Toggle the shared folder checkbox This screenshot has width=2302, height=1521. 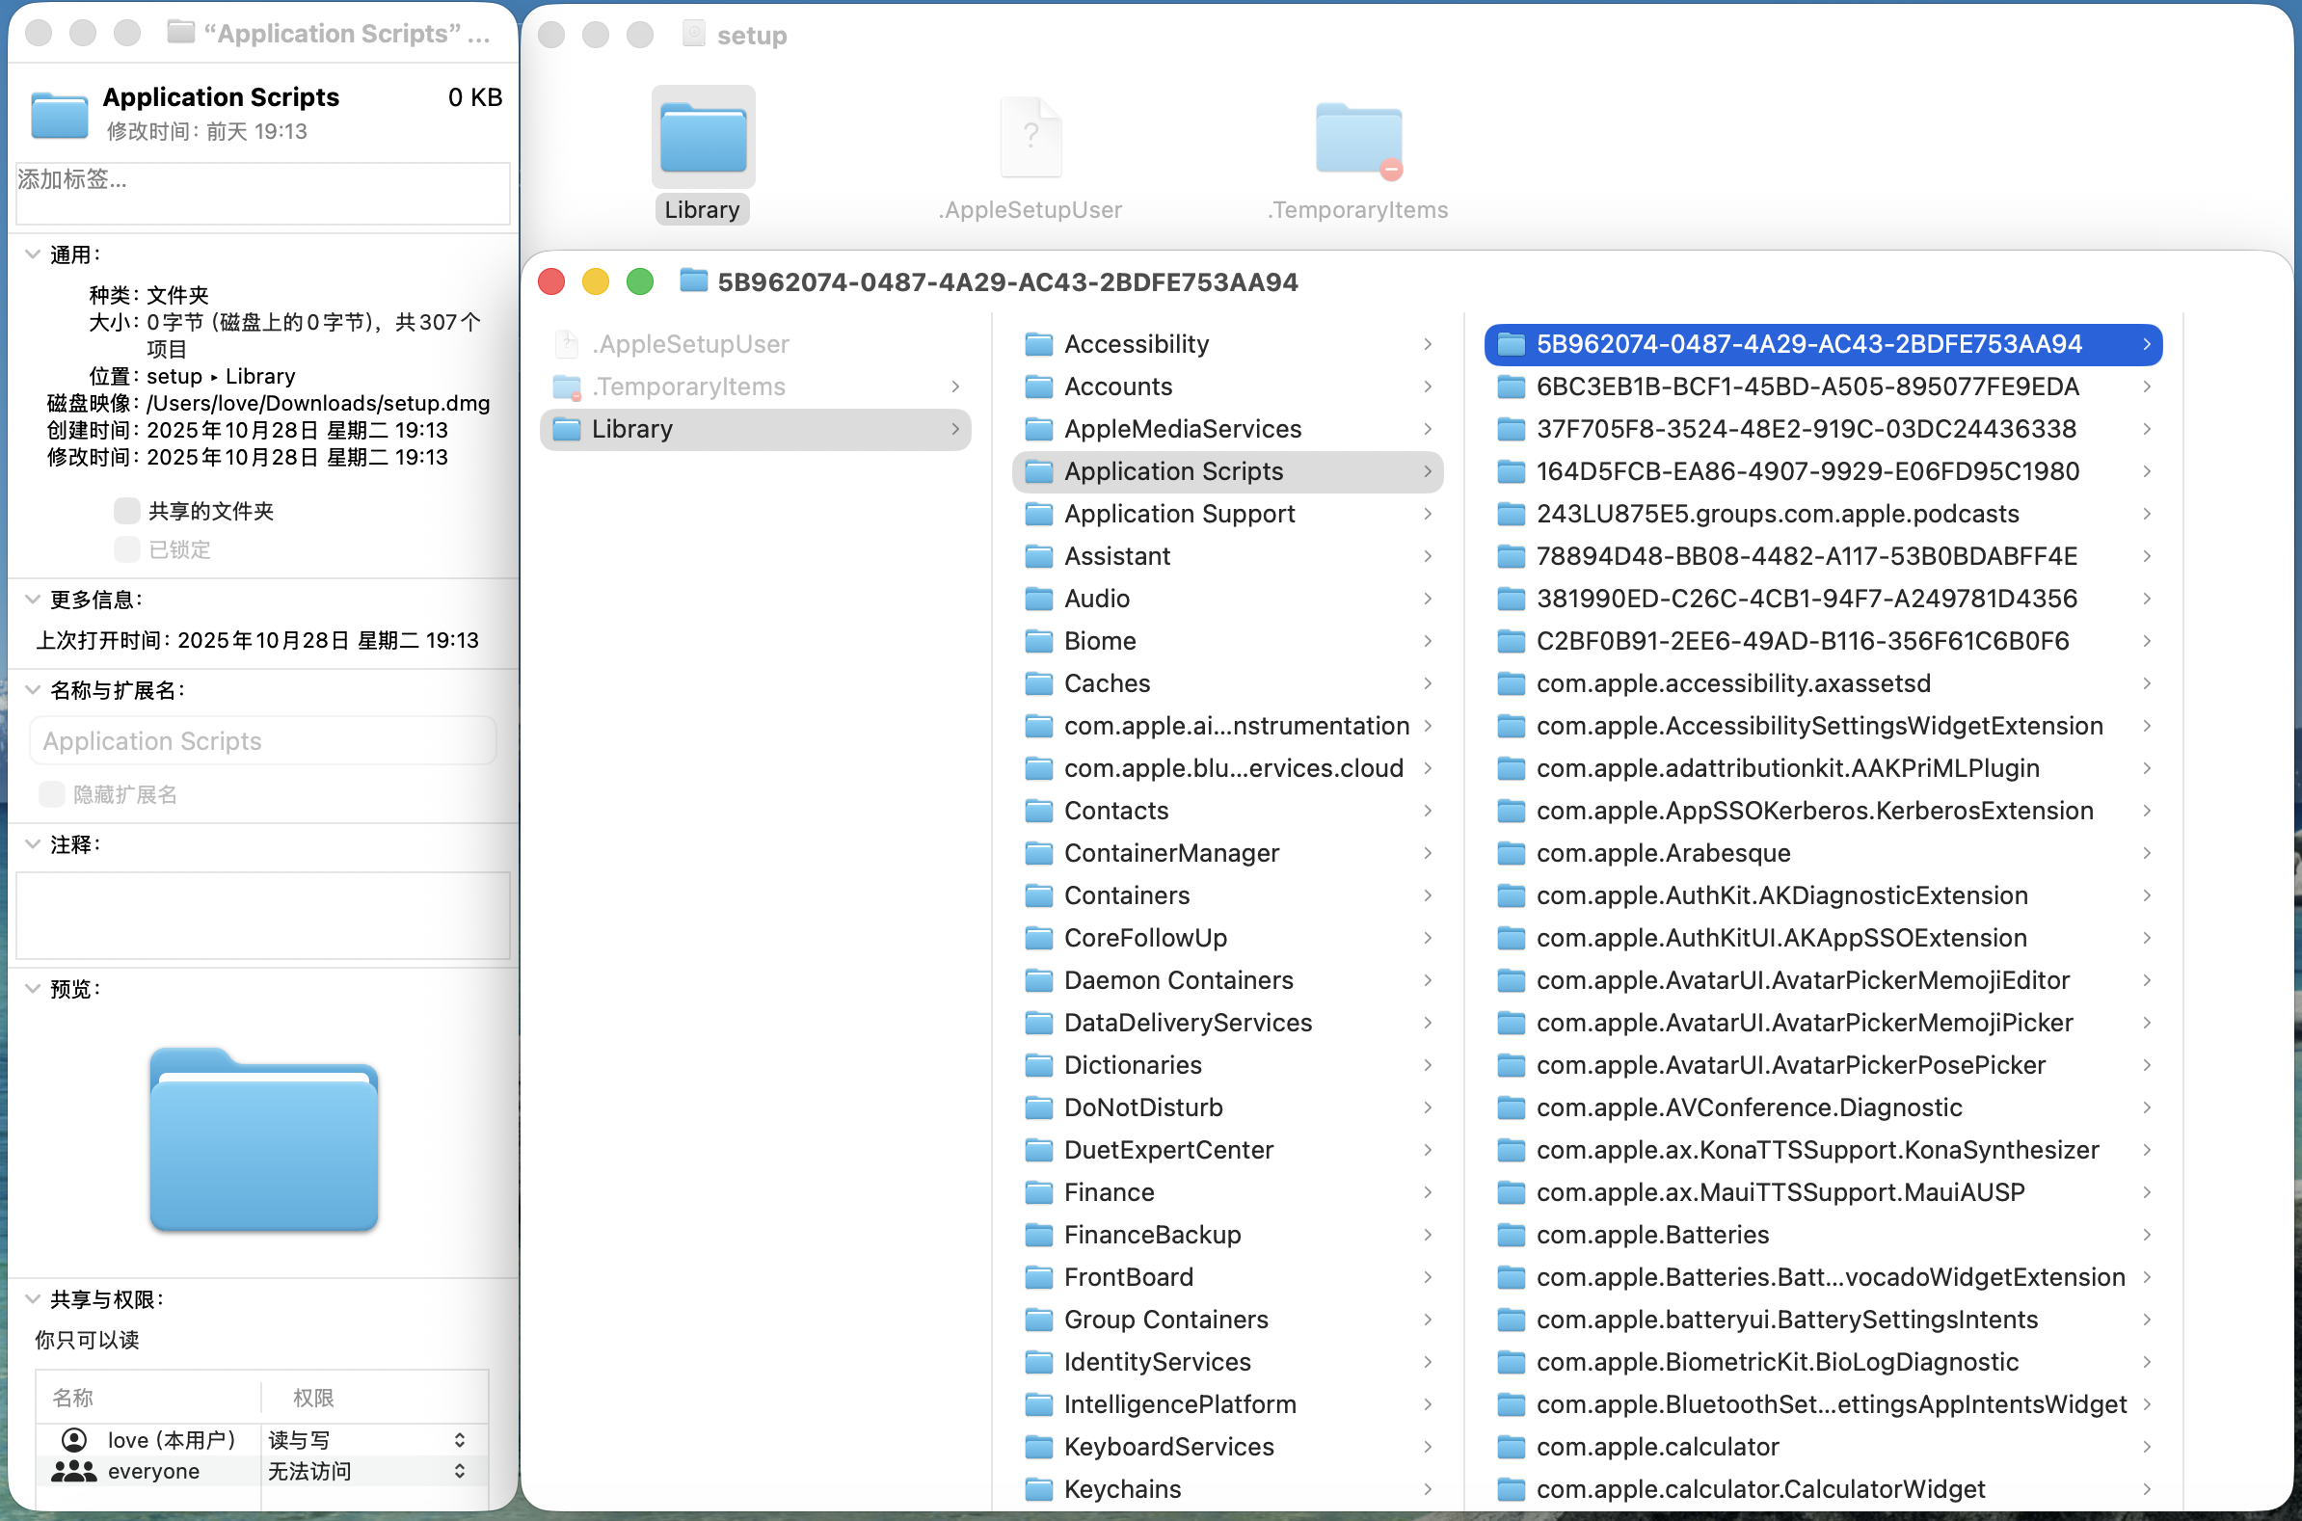(x=126, y=511)
